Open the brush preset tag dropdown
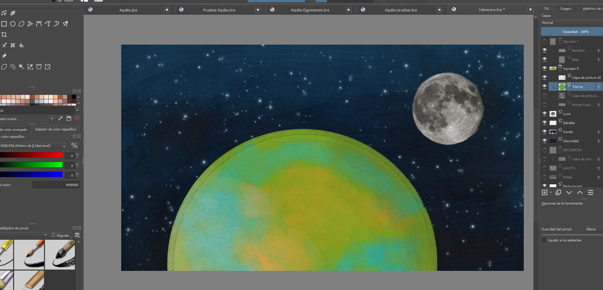 pyautogui.click(x=24, y=235)
